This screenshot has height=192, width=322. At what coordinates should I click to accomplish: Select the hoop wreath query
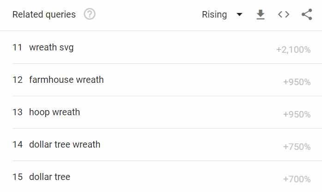55,112
